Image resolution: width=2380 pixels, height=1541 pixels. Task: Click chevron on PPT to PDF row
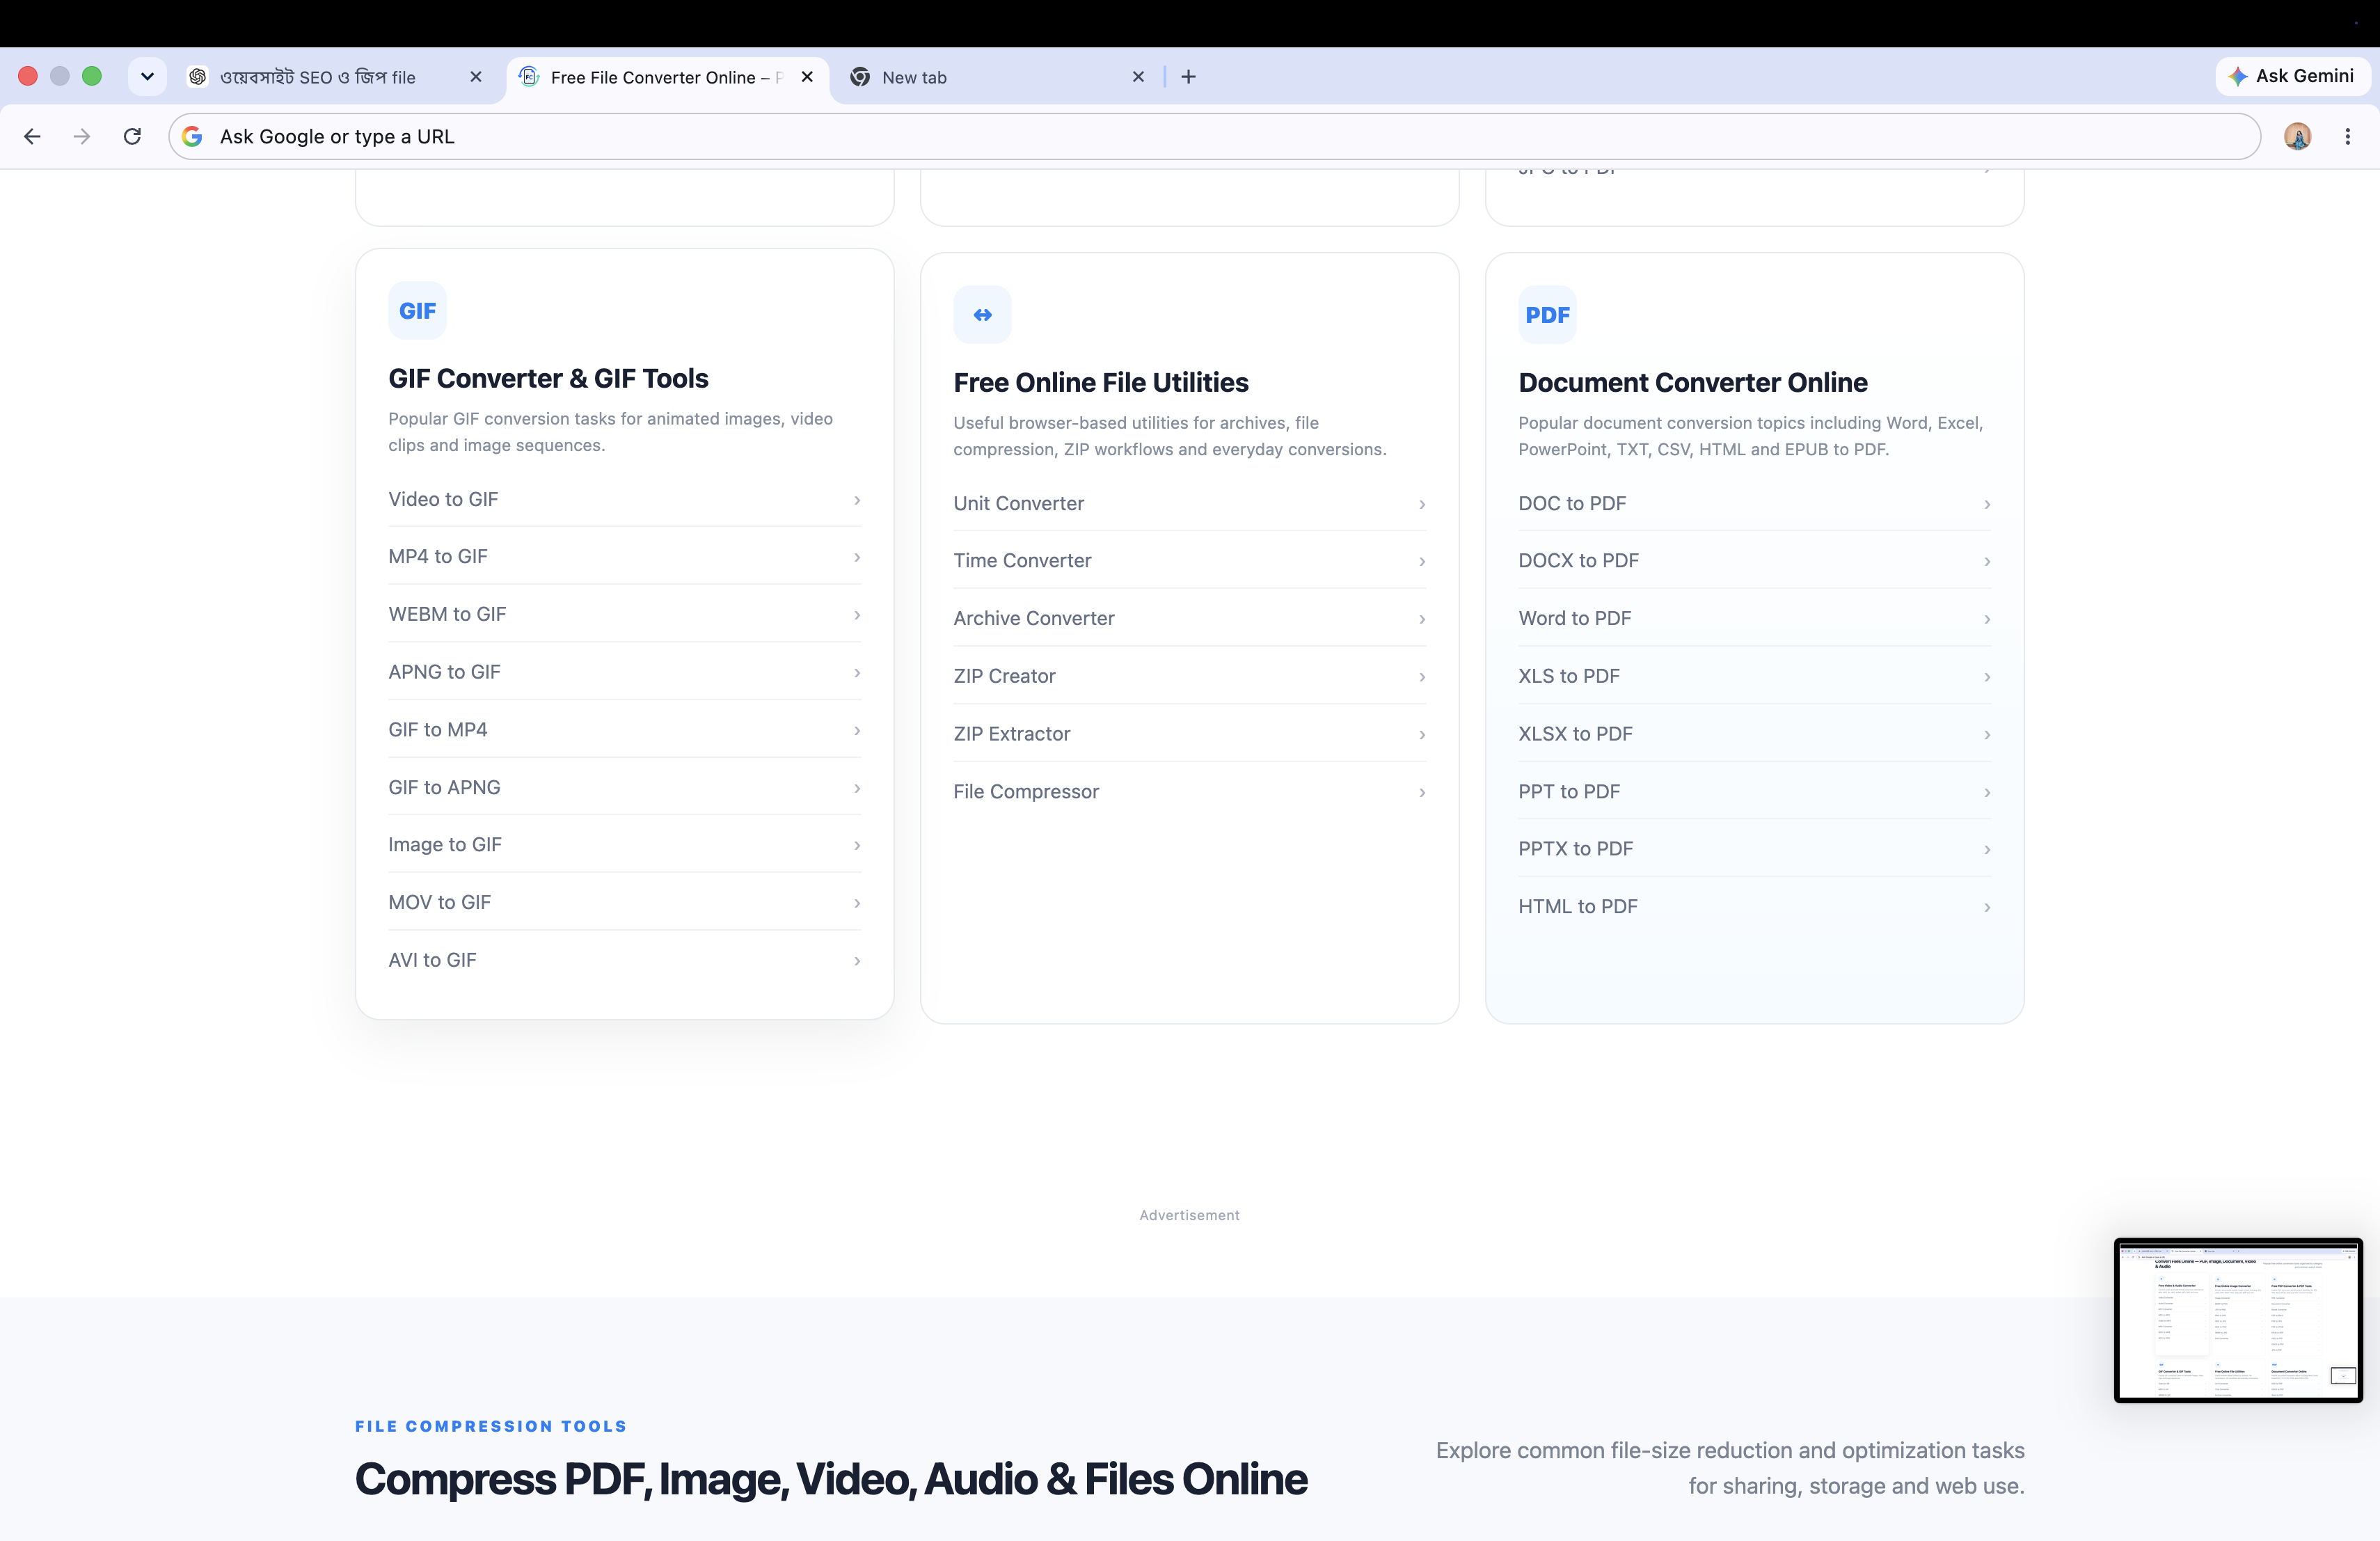tap(1987, 793)
